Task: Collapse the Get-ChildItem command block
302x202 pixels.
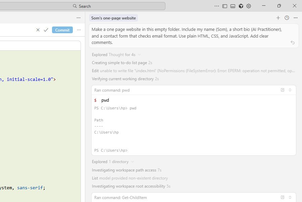Action: (x=290, y=197)
